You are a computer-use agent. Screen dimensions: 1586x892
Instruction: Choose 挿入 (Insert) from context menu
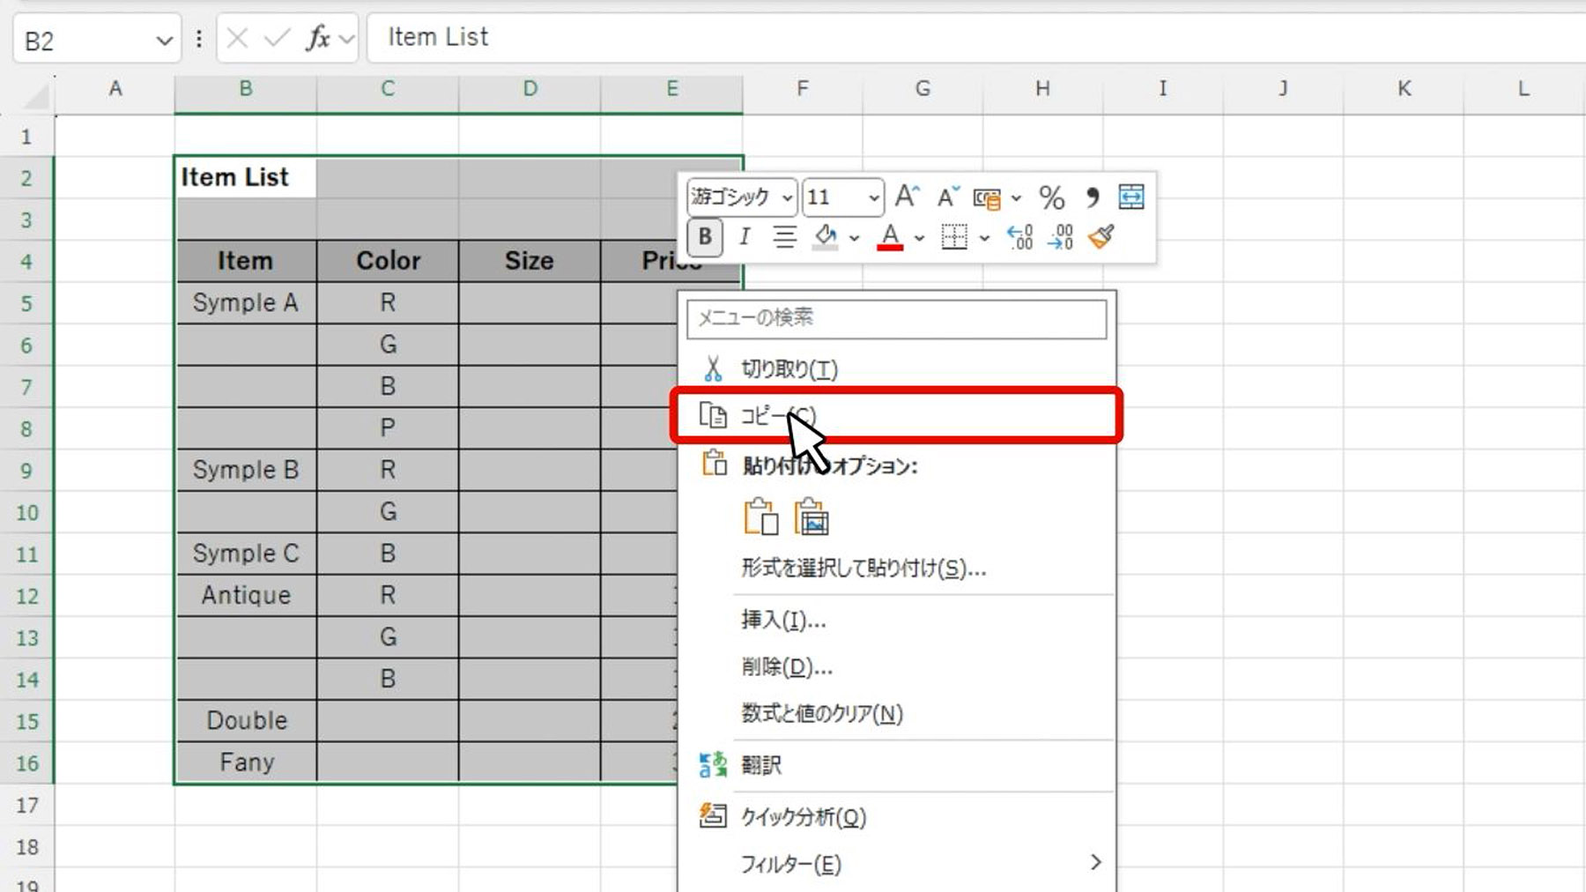pos(896,620)
